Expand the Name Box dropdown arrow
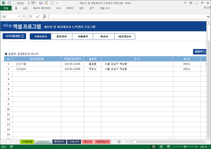 [x=19, y=16]
